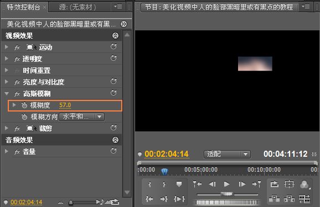This screenshot has width=320, height=207.
Task: Click the effect controls zoom slider handle
Action: pos(71,203)
